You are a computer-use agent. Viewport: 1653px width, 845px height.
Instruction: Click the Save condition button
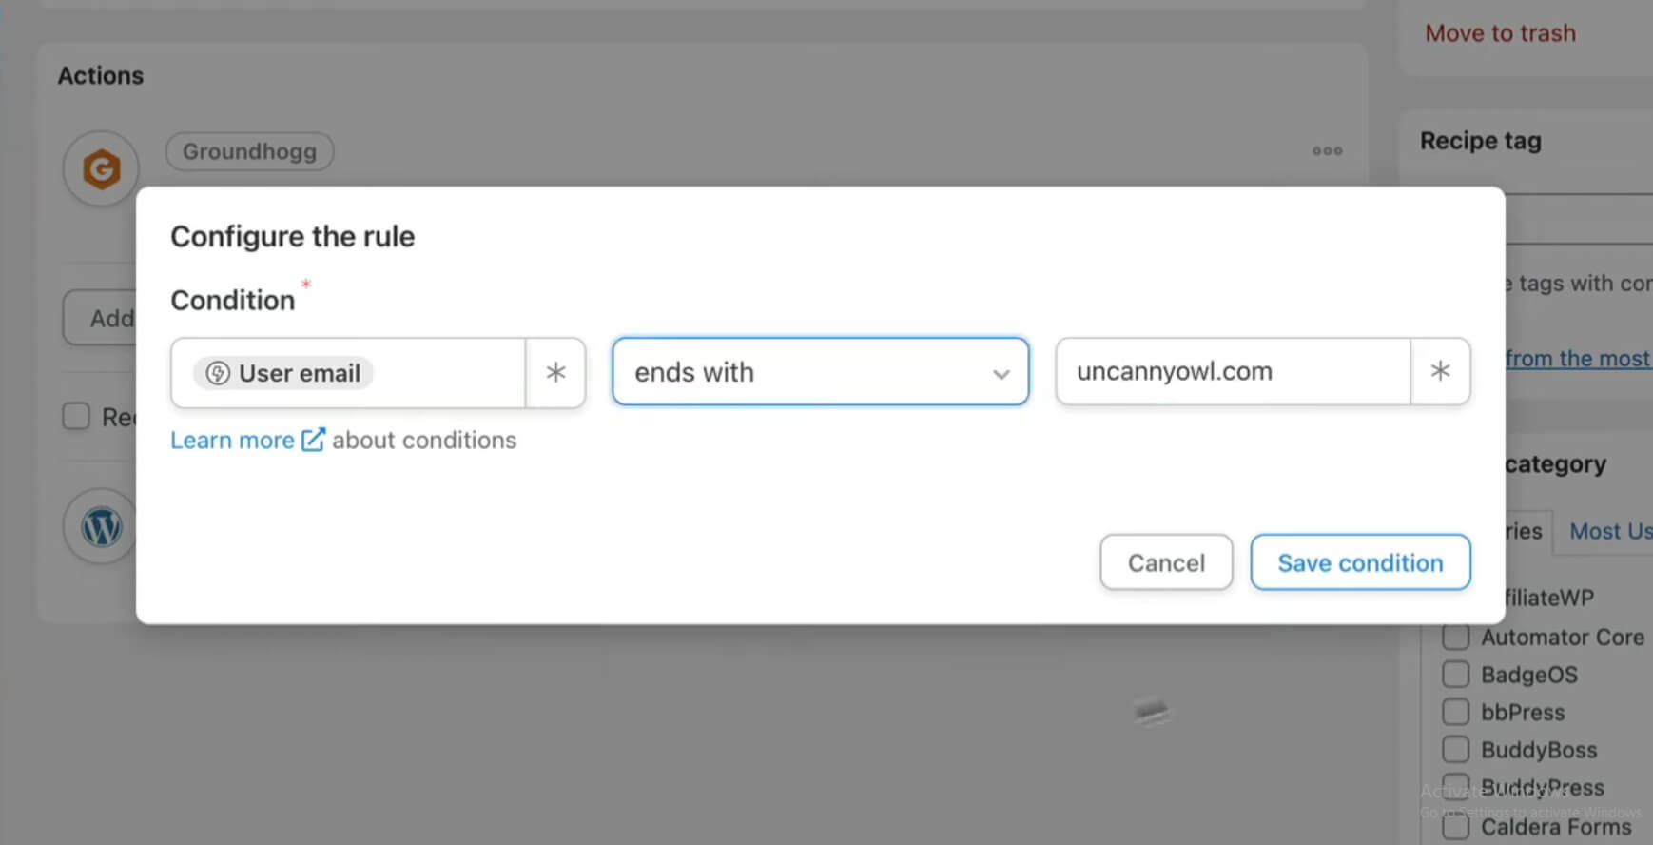[1360, 562]
